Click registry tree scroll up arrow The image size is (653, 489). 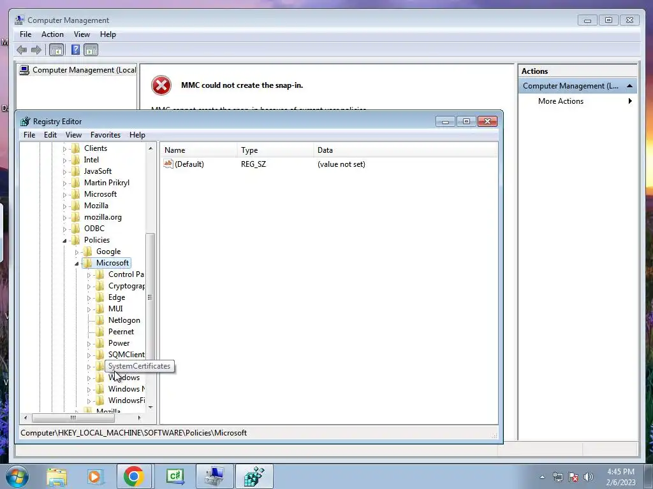(150, 148)
